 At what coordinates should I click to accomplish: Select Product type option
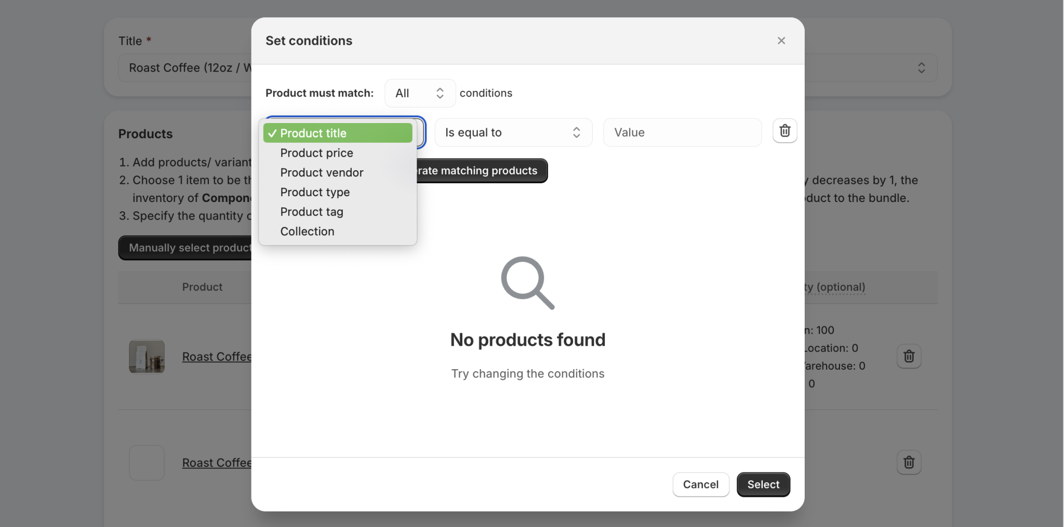point(338,192)
